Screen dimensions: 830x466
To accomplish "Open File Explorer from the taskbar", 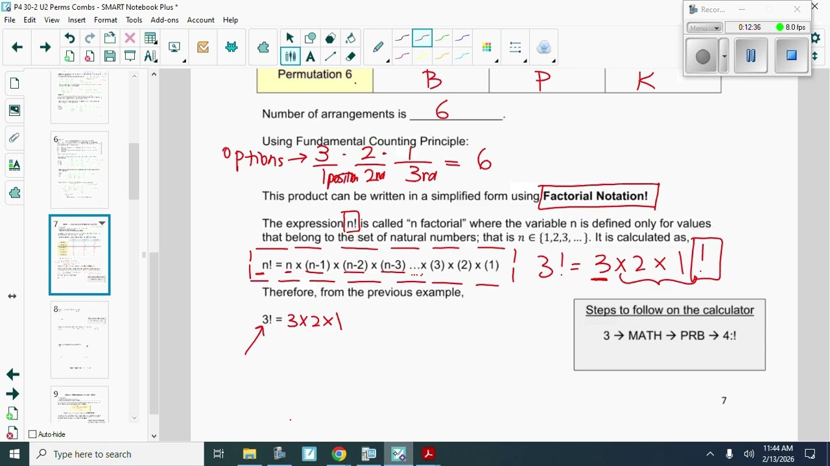I will pyautogui.click(x=250, y=454).
